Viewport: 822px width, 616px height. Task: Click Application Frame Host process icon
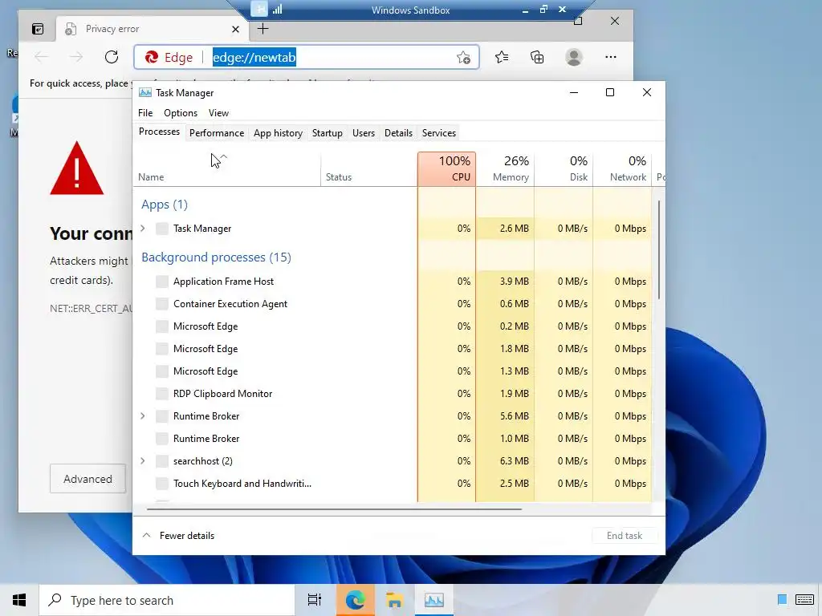[x=162, y=282]
